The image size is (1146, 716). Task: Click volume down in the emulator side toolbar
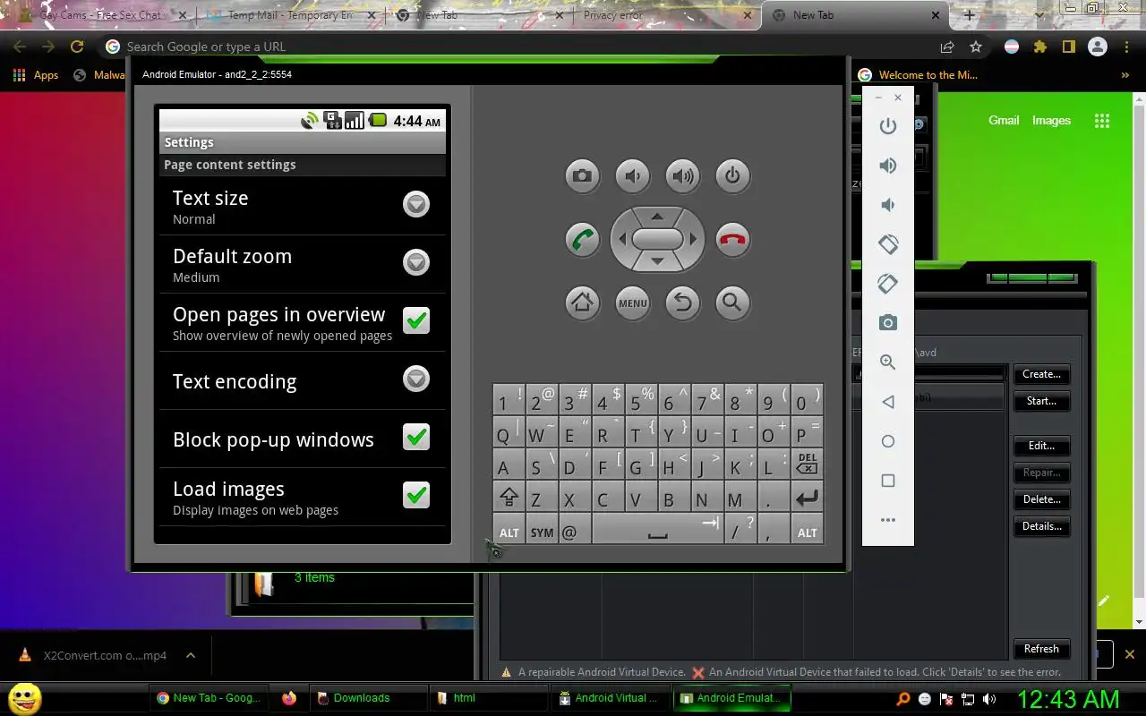887,205
